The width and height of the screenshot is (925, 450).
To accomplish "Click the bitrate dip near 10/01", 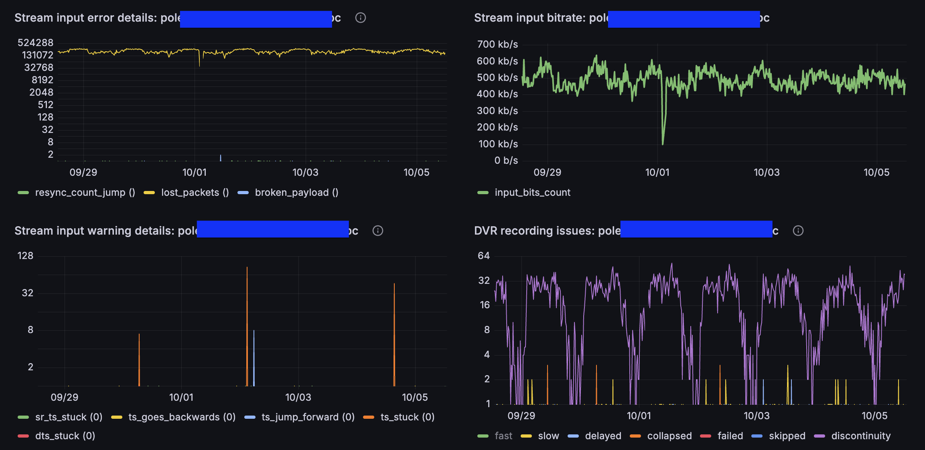I will (x=662, y=142).
